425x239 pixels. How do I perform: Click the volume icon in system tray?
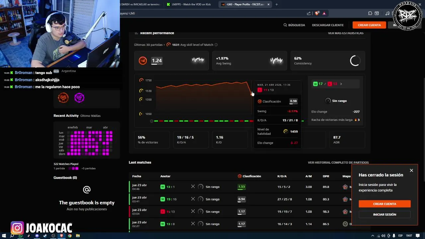pyautogui.click(x=383, y=236)
